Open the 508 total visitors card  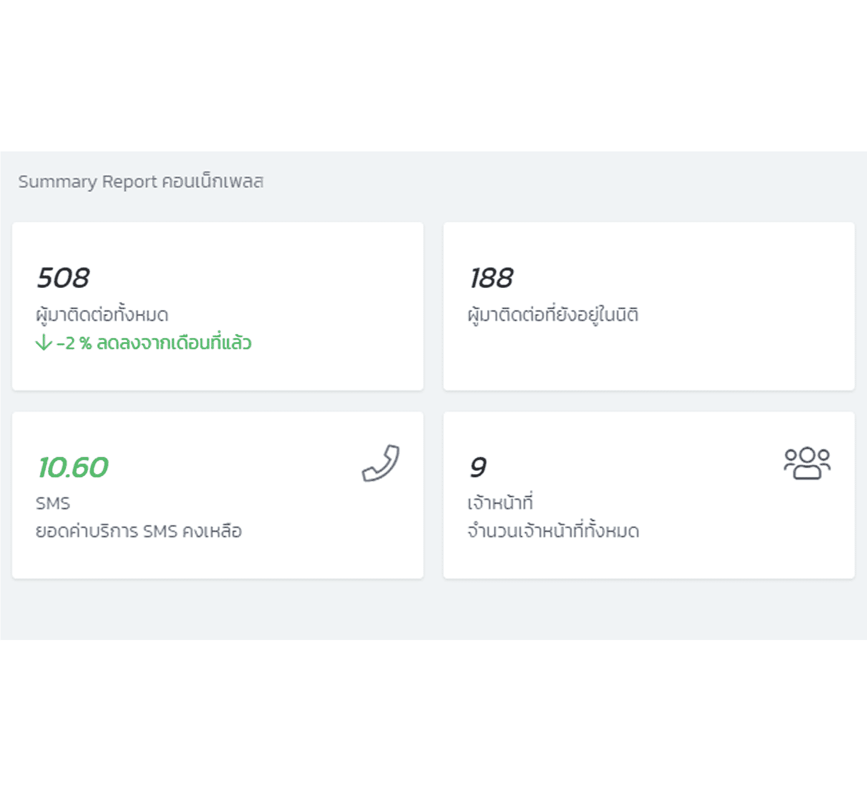tap(218, 306)
